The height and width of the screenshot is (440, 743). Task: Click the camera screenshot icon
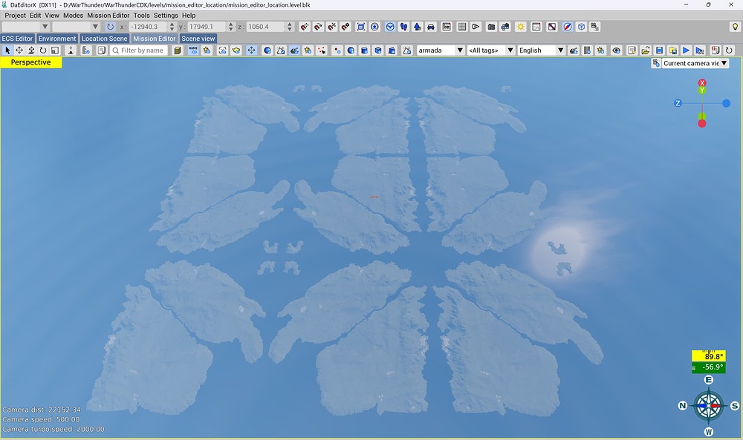point(491,27)
